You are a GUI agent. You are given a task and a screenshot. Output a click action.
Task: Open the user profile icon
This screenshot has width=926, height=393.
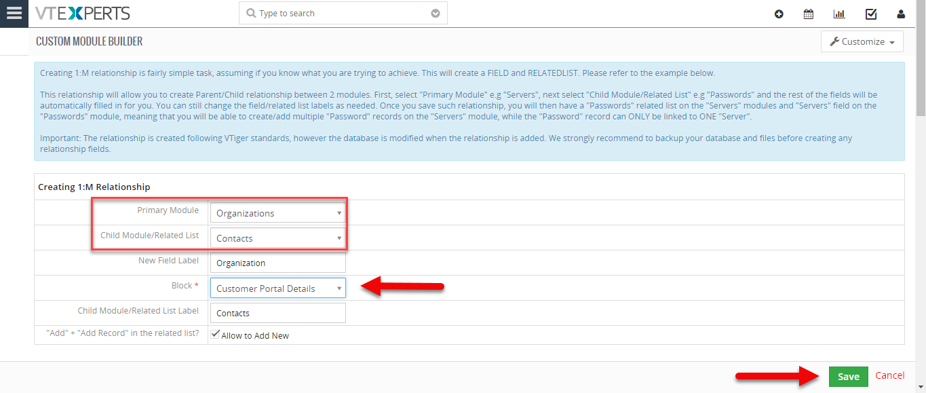(901, 14)
